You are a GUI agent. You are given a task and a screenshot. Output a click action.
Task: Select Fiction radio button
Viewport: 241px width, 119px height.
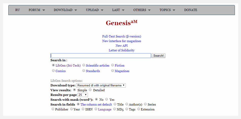pyautogui.click(x=112, y=65)
